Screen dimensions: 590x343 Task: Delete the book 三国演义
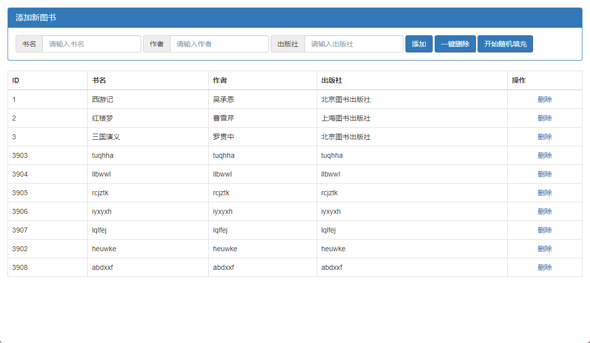[545, 136]
